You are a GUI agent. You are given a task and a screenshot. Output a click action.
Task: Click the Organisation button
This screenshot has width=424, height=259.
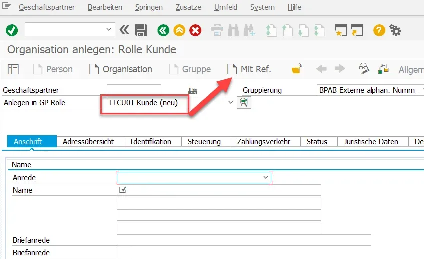point(120,69)
